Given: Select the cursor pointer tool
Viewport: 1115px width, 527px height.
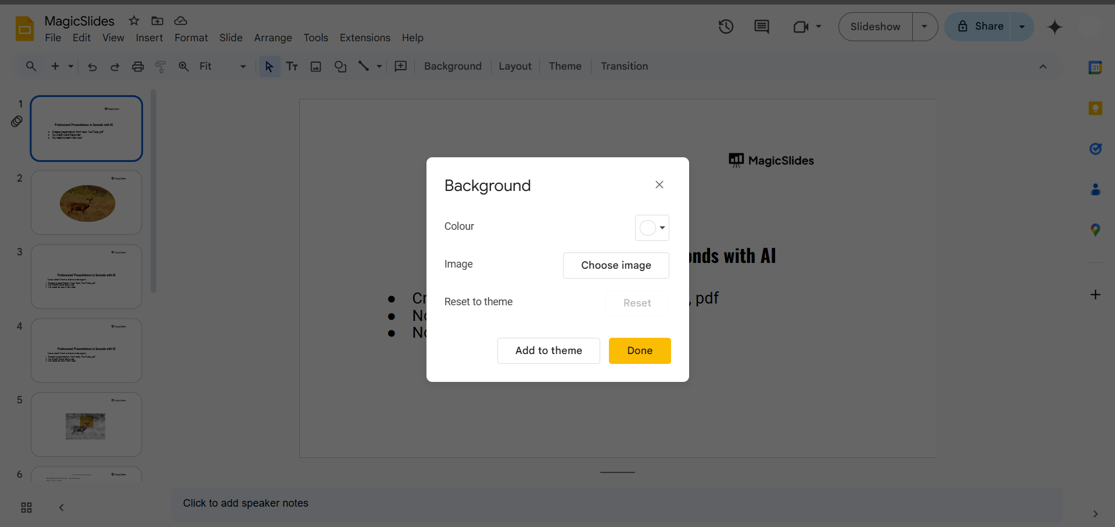Looking at the screenshot, I should click(269, 67).
